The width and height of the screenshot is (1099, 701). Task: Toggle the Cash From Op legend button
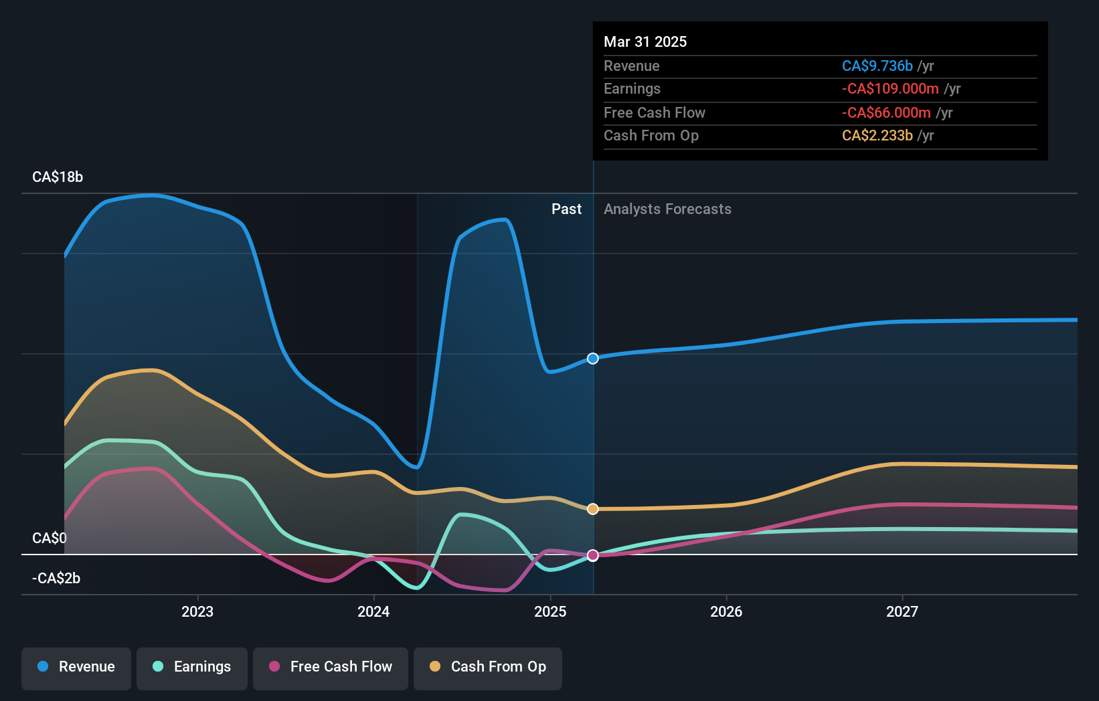pyautogui.click(x=488, y=668)
